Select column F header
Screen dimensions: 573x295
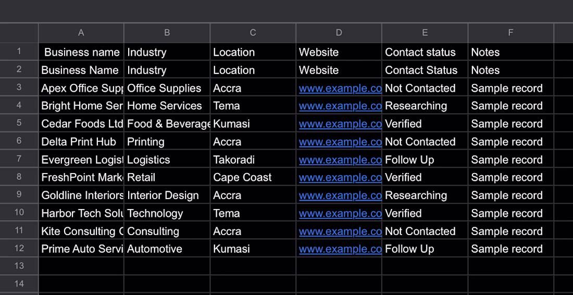pyautogui.click(x=511, y=33)
